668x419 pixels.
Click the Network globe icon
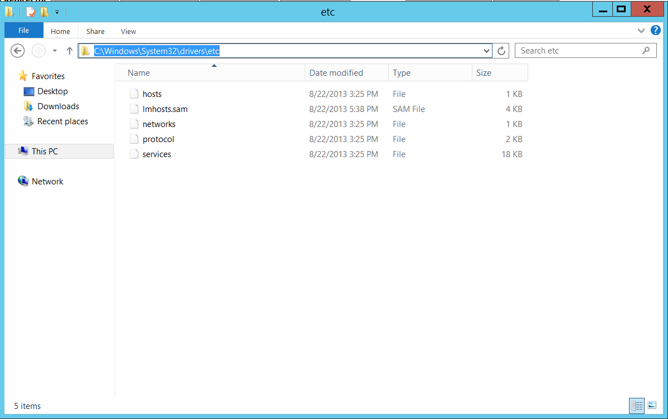coord(23,181)
